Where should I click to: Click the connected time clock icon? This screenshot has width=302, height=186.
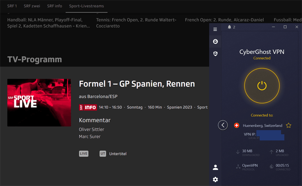pyautogui.click(x=271, y=167)
